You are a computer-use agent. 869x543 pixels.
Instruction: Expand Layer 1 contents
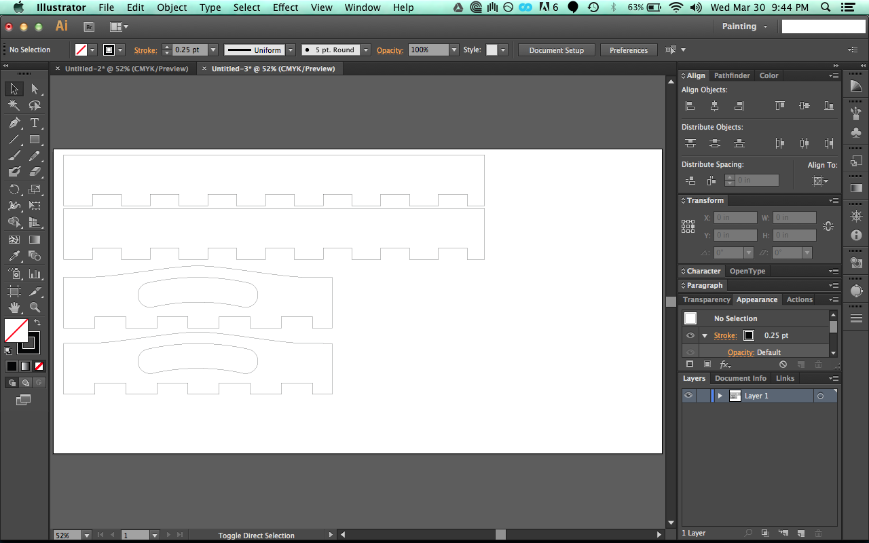click(720, 396)
